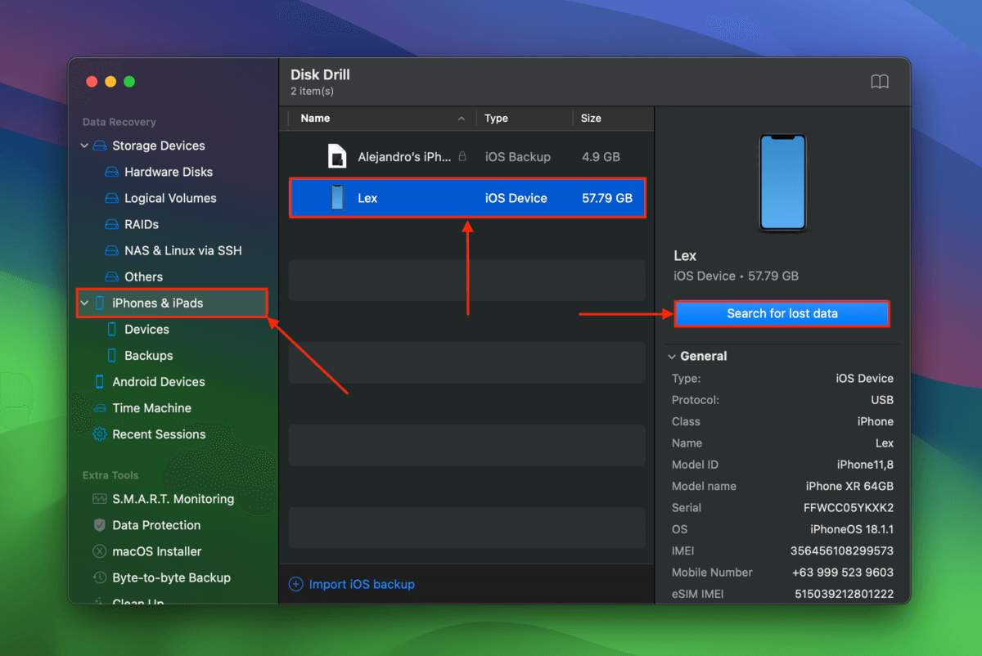Screen dimensions: 982x656
Task: Collapse the General info section
Action: tap(672, 357)
